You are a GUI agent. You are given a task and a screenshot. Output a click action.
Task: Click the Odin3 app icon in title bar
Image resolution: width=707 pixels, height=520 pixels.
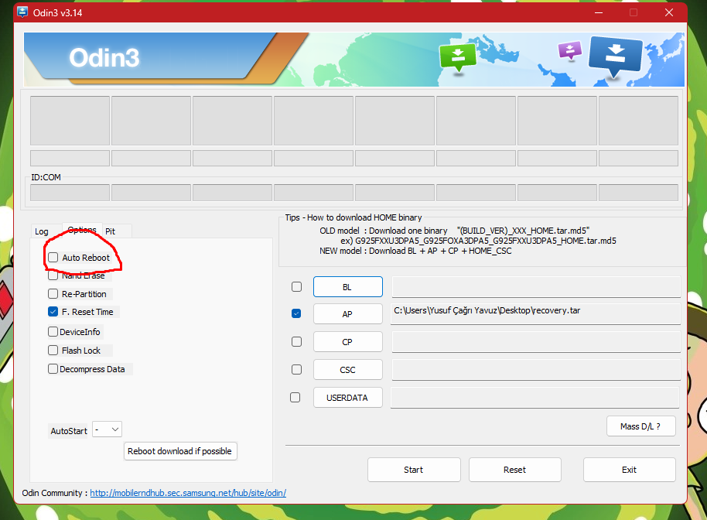(22, 12)
